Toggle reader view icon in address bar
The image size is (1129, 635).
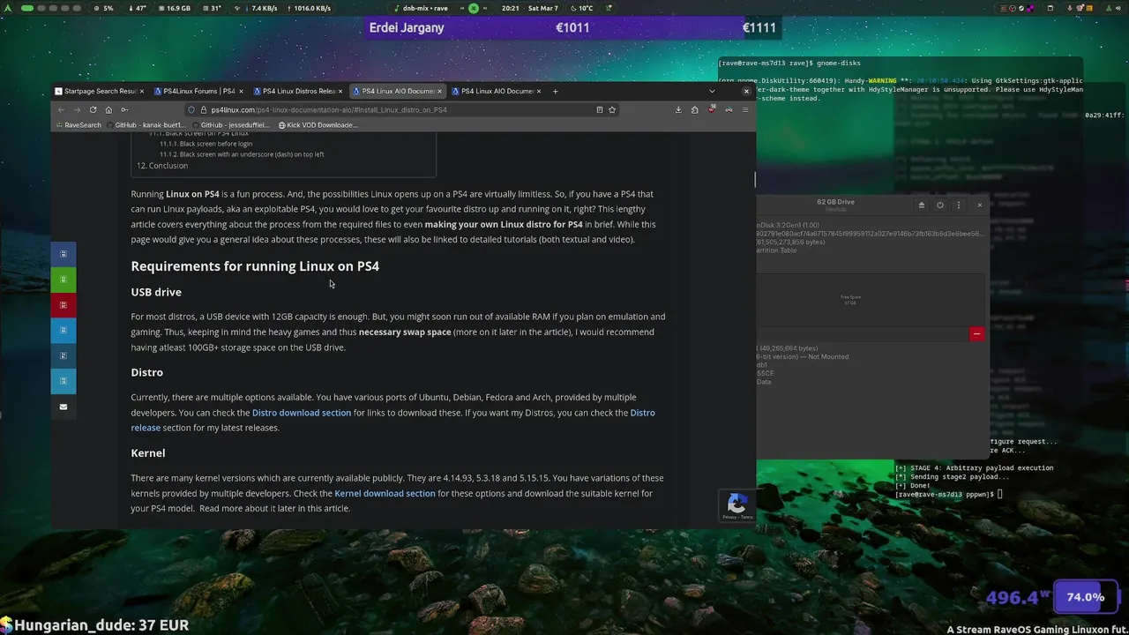600,109
